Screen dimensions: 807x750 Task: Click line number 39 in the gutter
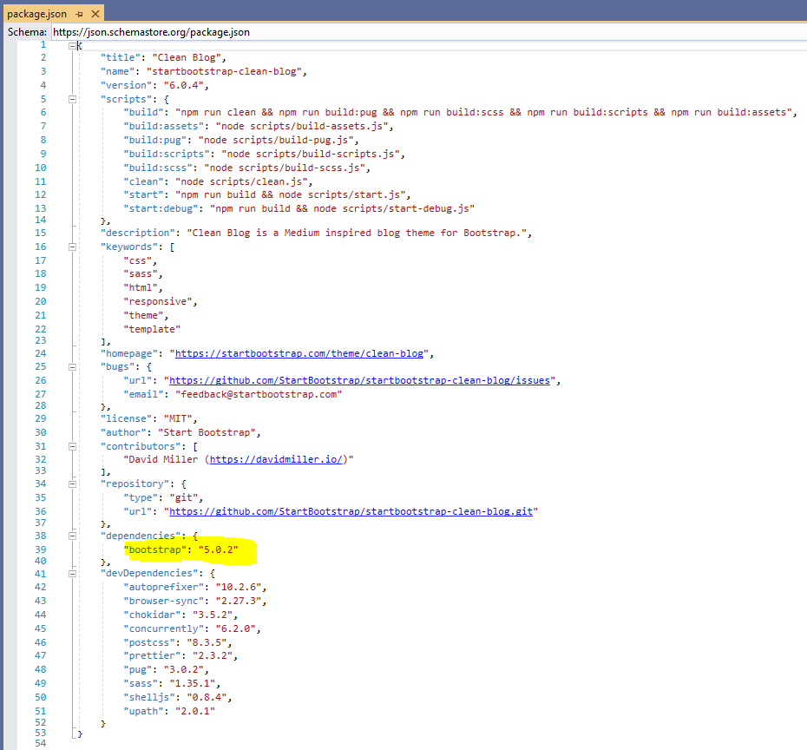41,549
